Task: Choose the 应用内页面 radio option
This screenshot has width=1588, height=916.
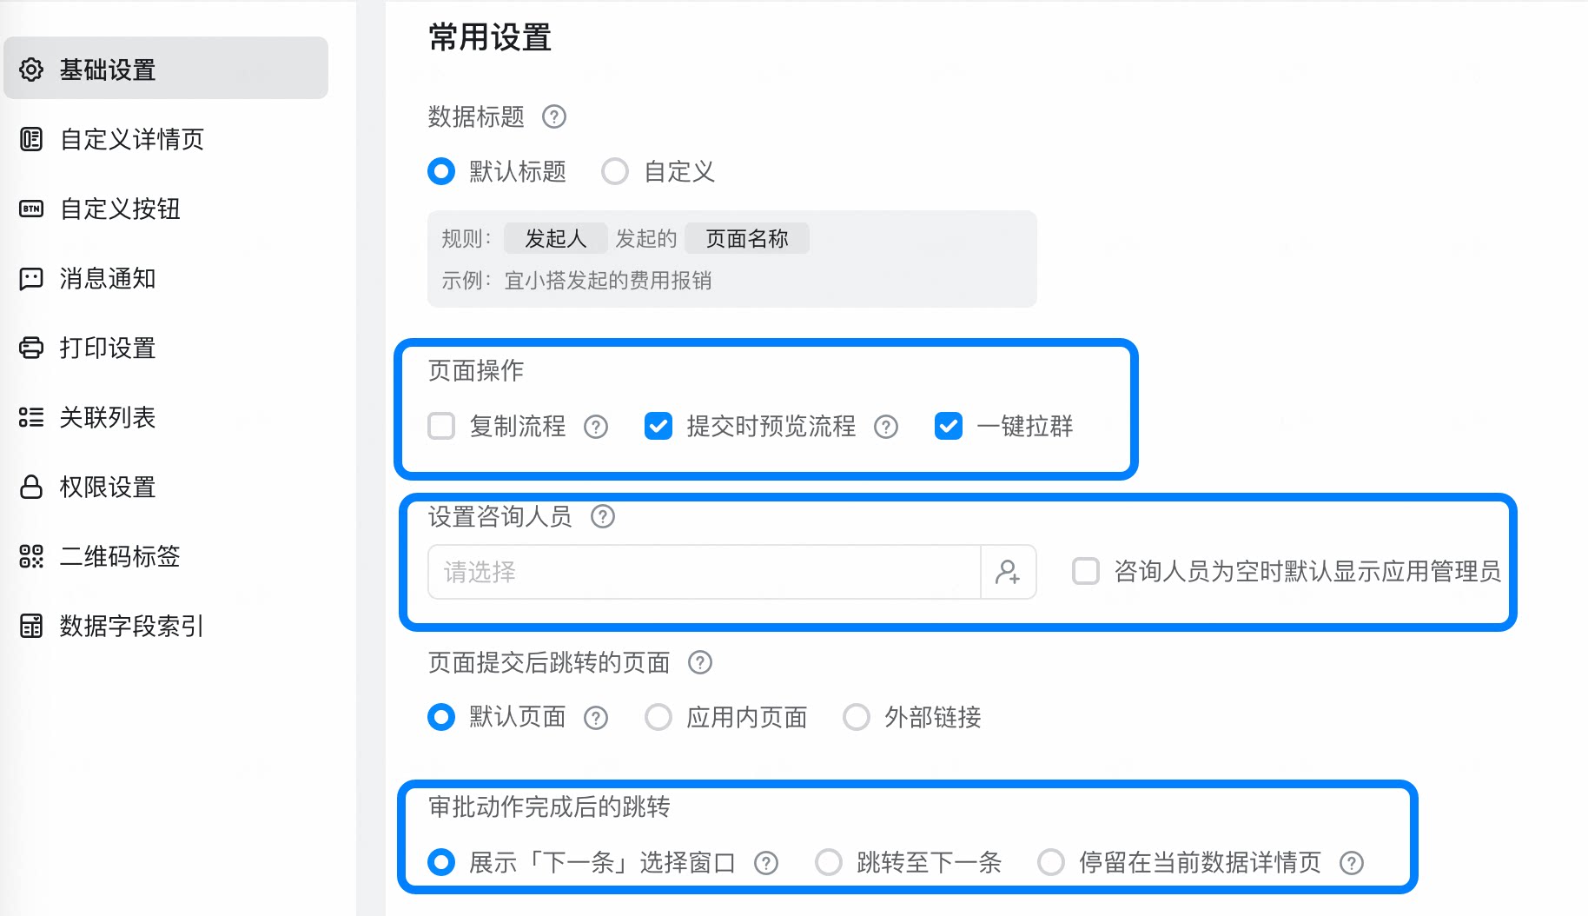Action: [658, 718]
